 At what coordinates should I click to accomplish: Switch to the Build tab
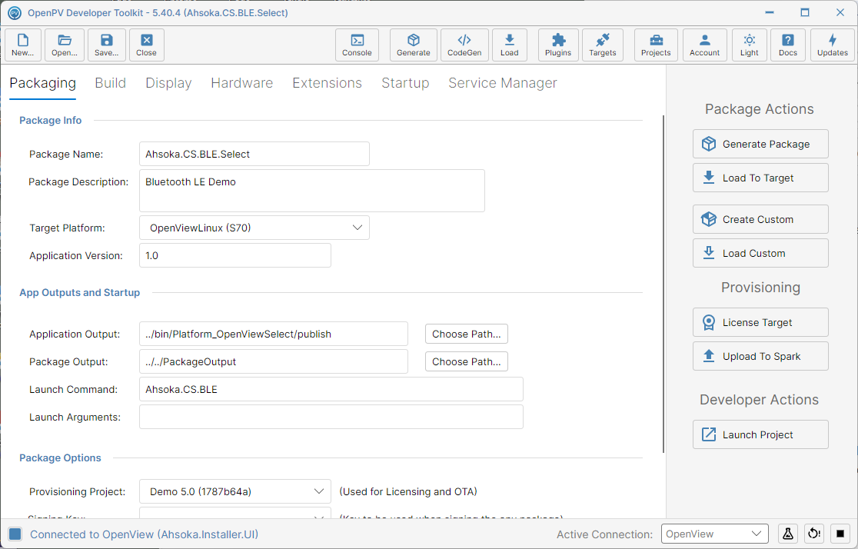(111, 82)
